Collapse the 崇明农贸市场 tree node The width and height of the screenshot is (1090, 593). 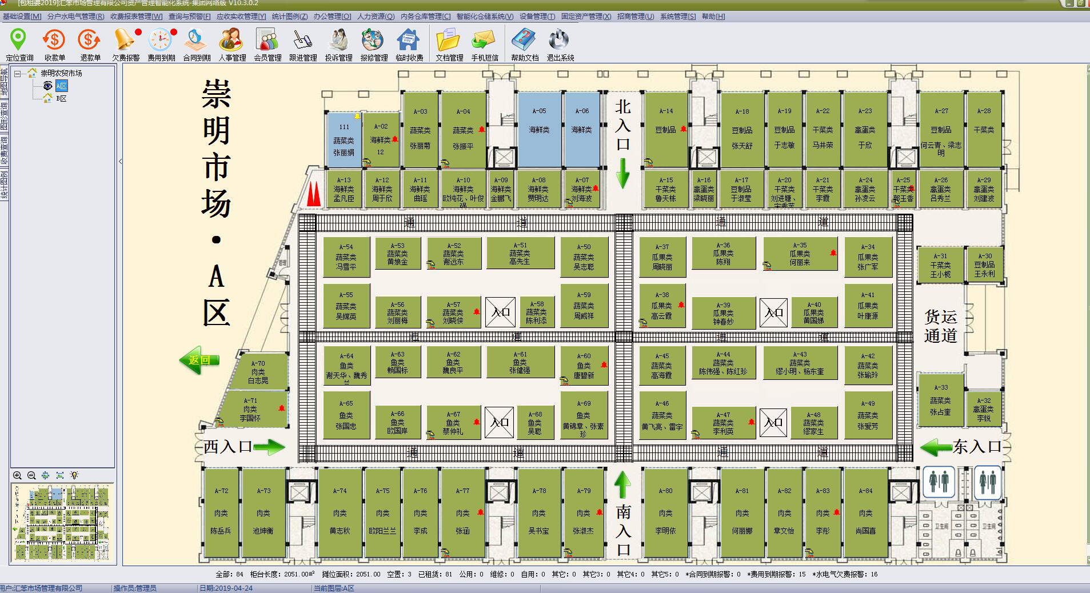(x=18, y=73)
